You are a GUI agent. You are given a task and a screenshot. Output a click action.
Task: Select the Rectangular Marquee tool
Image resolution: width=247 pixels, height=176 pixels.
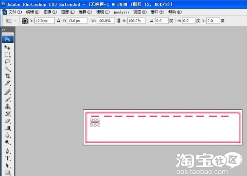pos(8,54)
